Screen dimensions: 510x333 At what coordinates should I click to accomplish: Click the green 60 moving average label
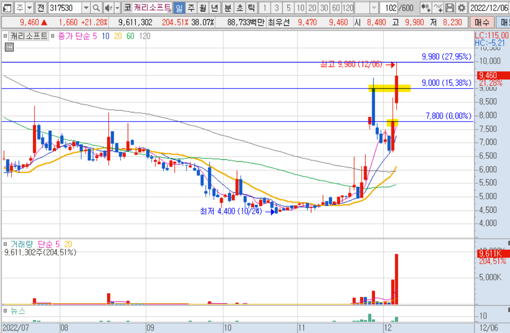pyautogui.click(x=130, y=36)
